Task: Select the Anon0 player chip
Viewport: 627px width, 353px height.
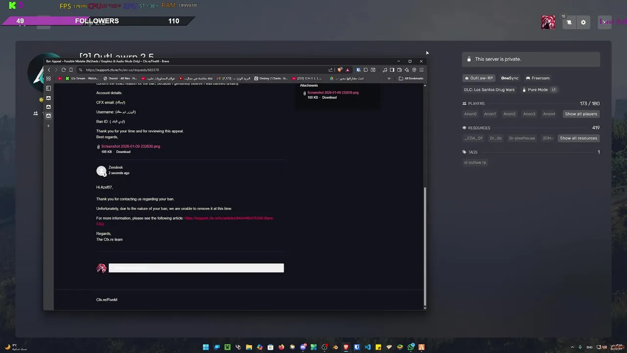Action: [x=470, y=114]
